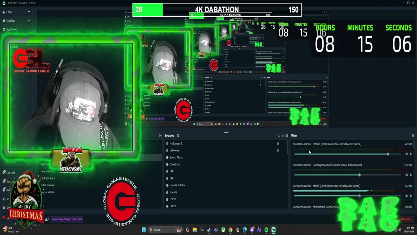Viewport: 417px width, 235px height.
Task: Click the Mixer panel title
Action: pos(294,135)
